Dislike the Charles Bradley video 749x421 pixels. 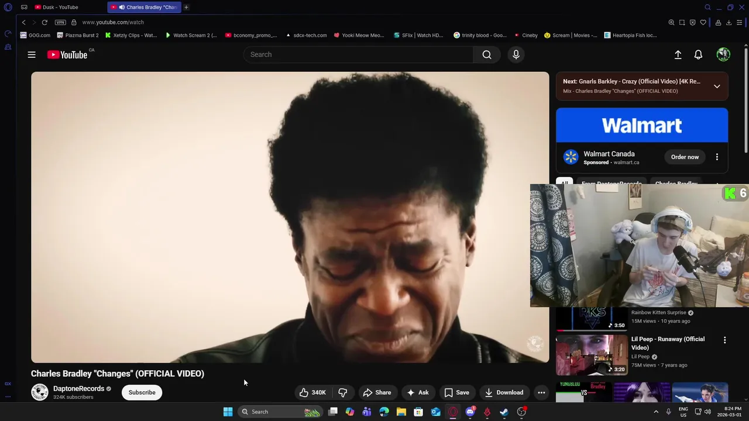343,392
